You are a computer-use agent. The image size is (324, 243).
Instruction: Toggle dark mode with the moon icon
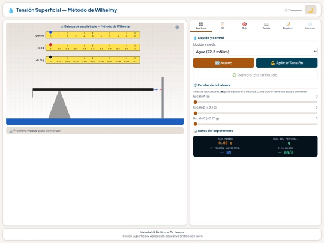click(x=310, y=10)
